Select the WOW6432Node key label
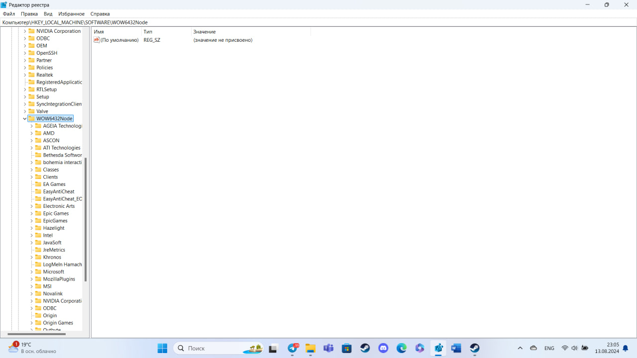 point(54,119)
